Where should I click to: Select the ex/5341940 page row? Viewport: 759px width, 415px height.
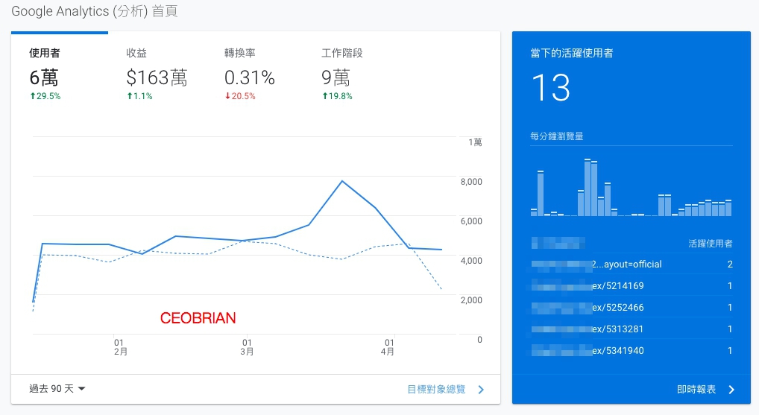632,350
